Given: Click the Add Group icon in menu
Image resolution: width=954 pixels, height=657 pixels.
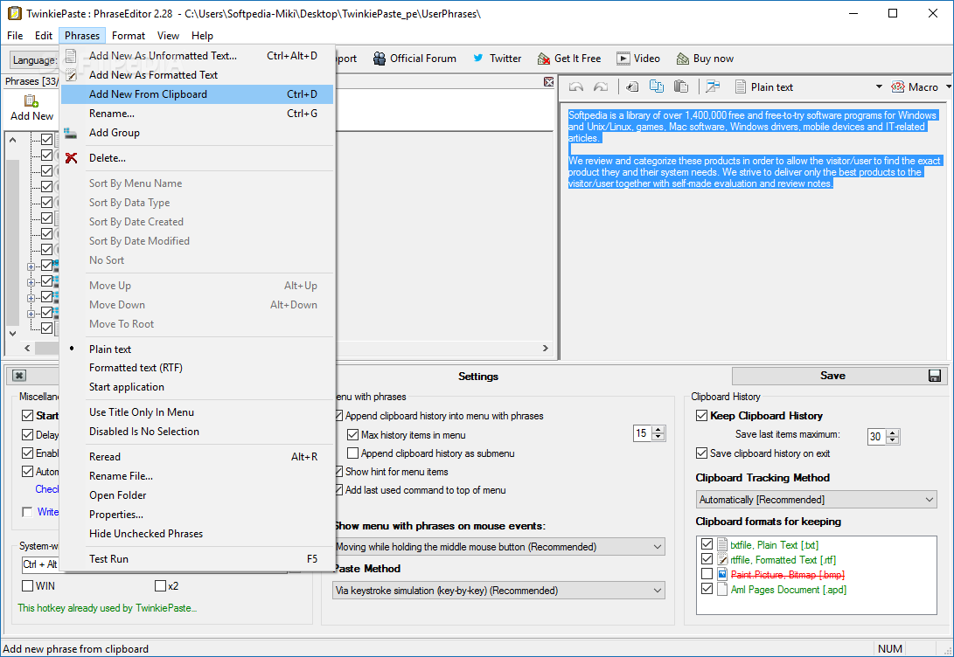Looking at the screenshot, I should click(x=71, y=133).
